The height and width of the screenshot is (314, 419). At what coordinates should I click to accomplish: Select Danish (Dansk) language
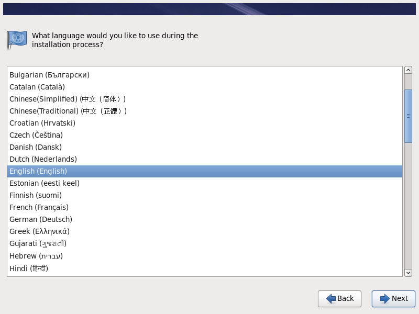click(x=36, y=147)
